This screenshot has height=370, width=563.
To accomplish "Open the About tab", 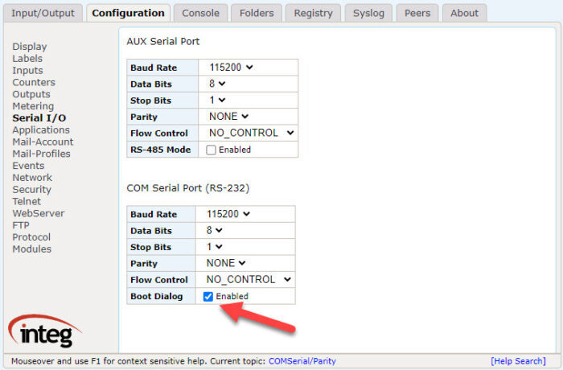I will [x=464, y=14].
